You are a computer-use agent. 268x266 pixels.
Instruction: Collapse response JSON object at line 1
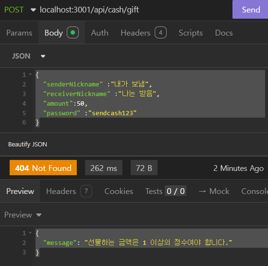(30, 233)
